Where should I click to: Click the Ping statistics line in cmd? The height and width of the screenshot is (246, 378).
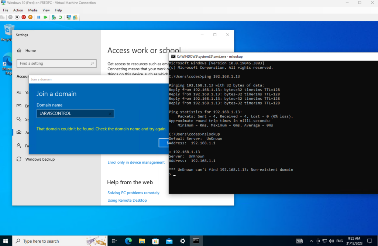pyautogui.click(x=205, y=112)
